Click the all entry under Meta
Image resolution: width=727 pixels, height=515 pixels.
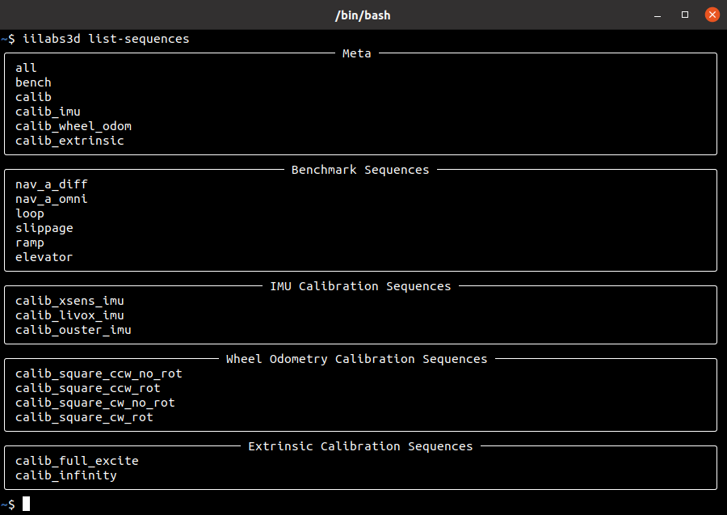[26, 67]
